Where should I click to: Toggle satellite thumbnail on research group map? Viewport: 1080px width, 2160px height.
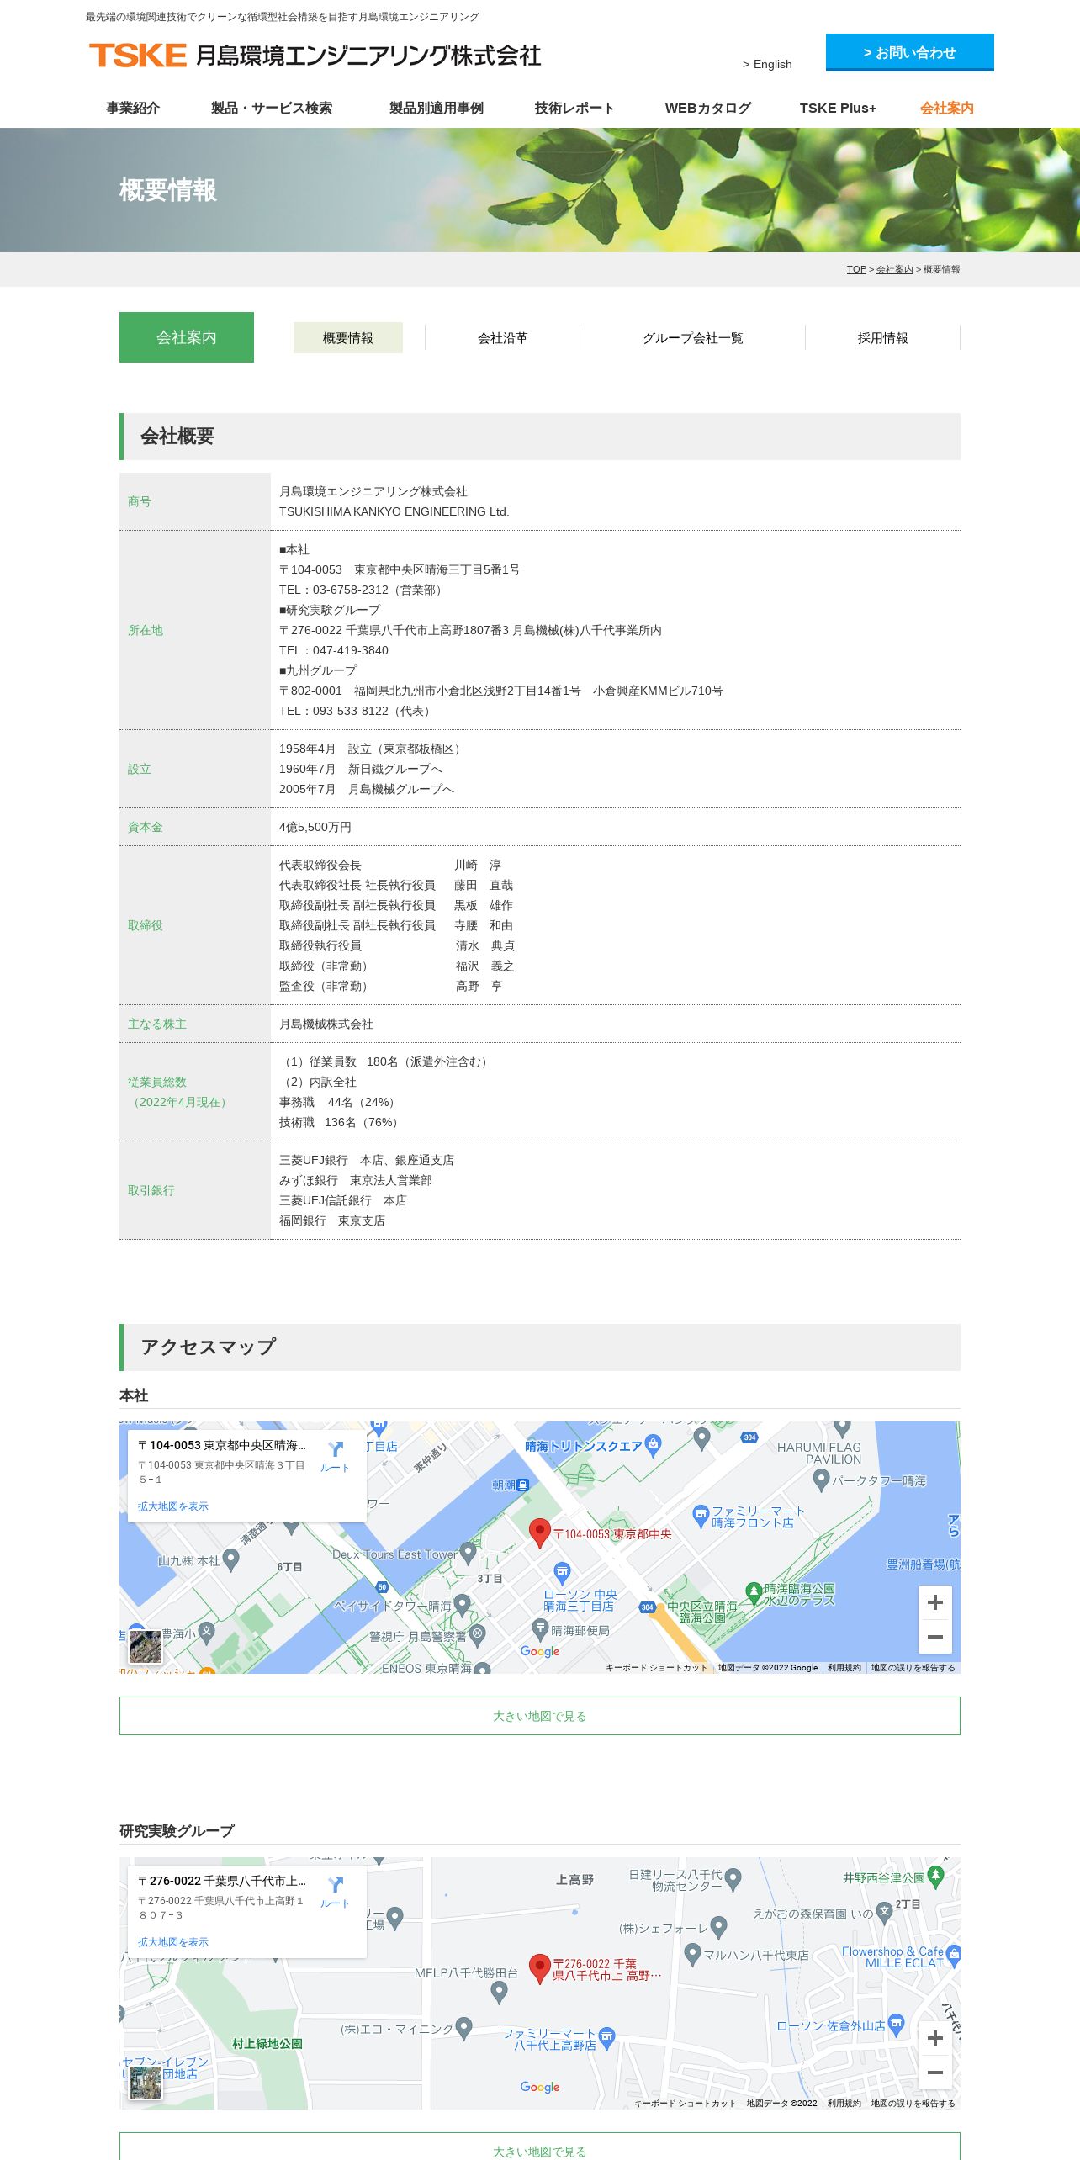coord(145,2083)
